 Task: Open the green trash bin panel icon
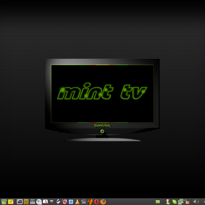tap(4, 202)
